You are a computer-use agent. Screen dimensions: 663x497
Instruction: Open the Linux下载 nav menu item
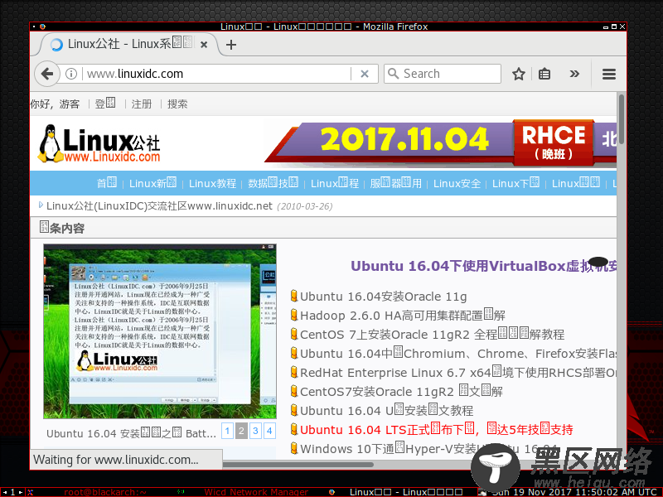(x=515, y=183)
